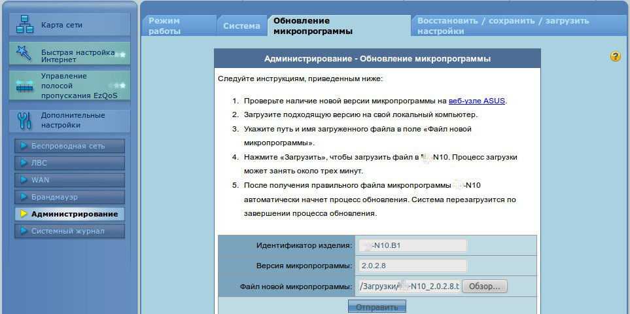Viewport: 630px width, 314px height.
Task: Click the network map icon beside Карта сети
Action: pyautogui.click(x=24, y=26)
